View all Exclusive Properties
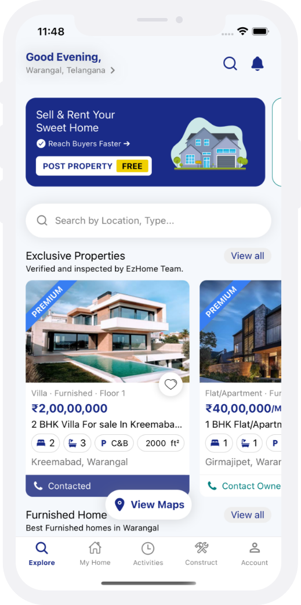Viewport: 301px width, 605px height. pyautogui.click(x=248, y=256)
